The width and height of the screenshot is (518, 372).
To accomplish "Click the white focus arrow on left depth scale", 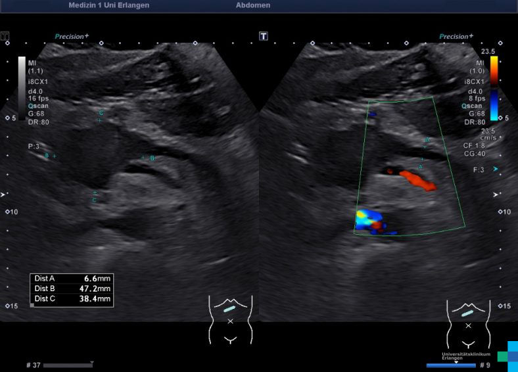I will 4,195.
